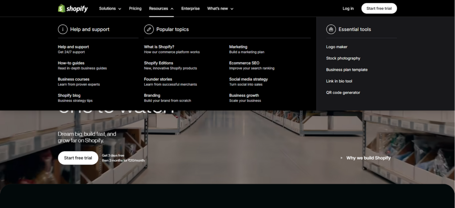The height and width of the screenshot is (208, 455).
Task: Open Help and support Get 24/7 support link
Action: coord(73,49)
